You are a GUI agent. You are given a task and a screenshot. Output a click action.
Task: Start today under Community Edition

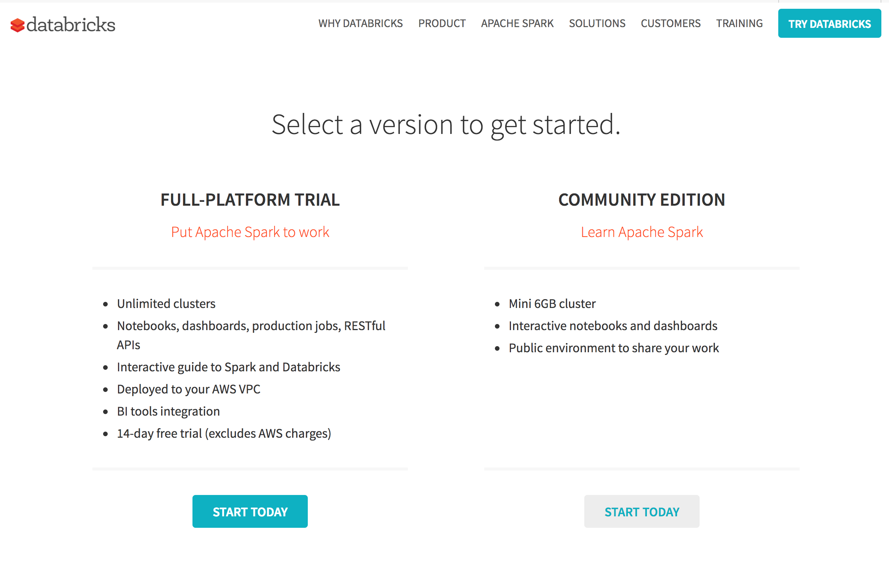click(x=642, y=511)
